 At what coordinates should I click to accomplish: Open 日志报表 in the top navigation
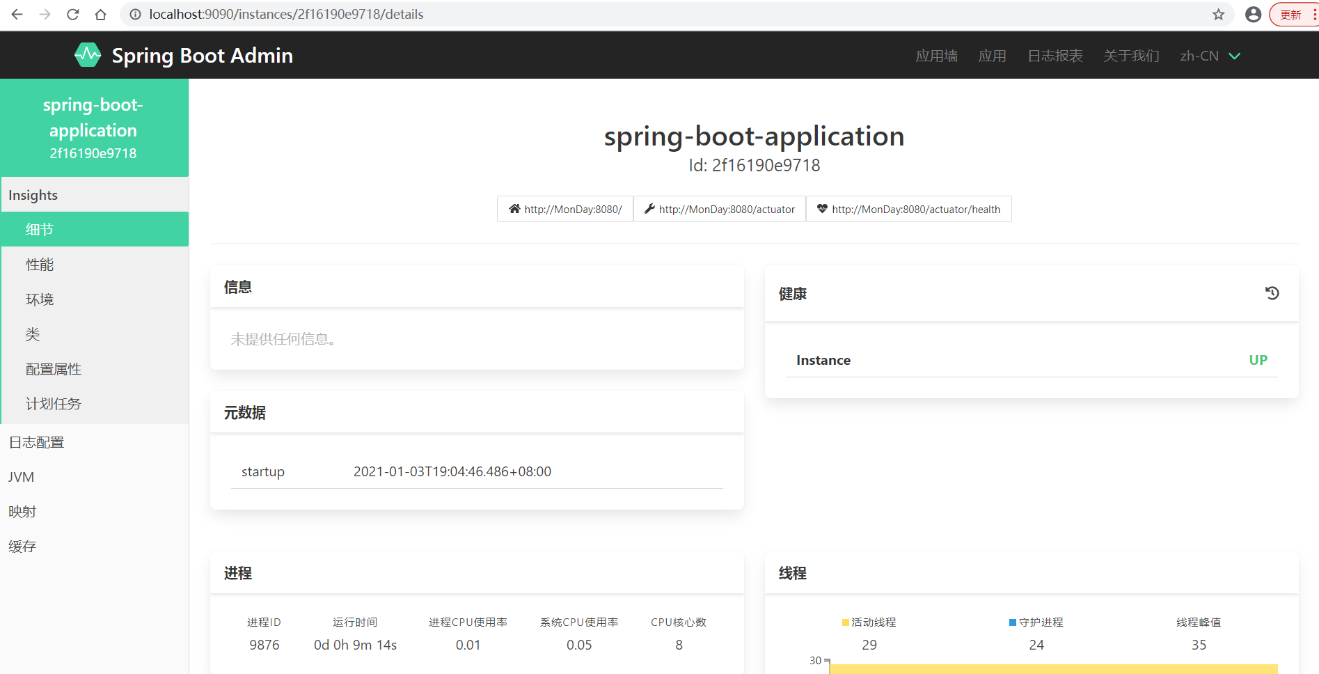[x=1055, y=56]
